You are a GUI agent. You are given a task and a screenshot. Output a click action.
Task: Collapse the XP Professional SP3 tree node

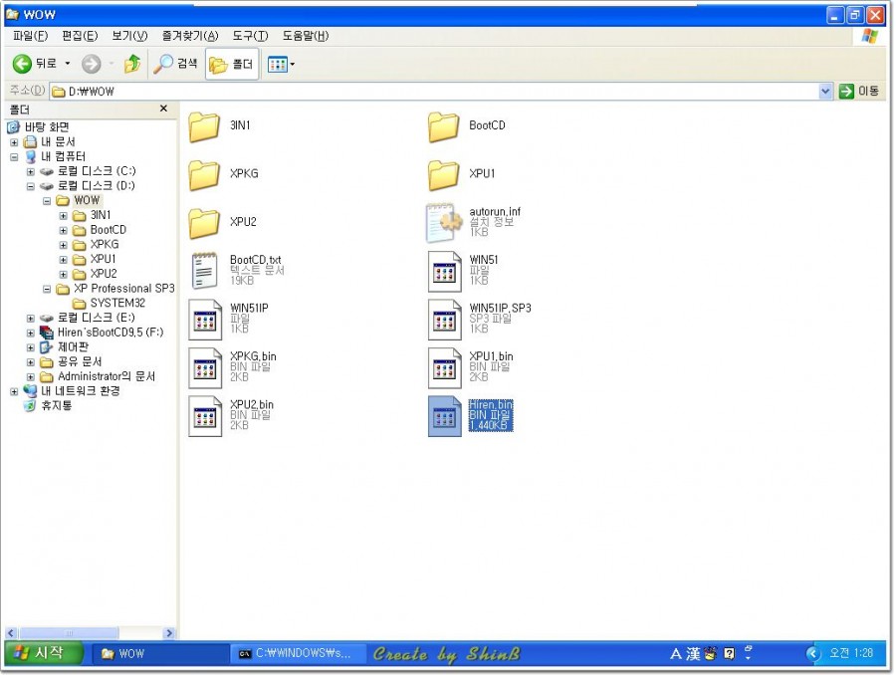pos(47,289)
